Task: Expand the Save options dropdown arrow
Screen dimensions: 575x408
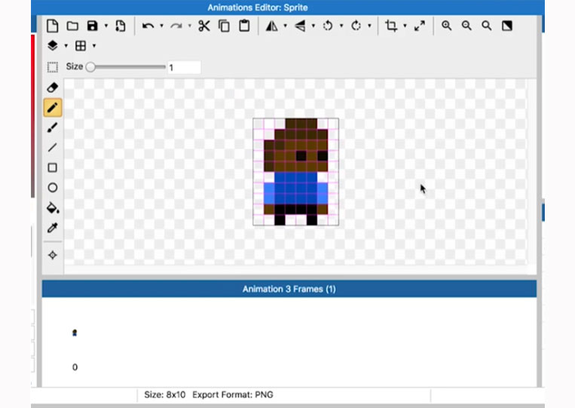Action: point(106,26)
